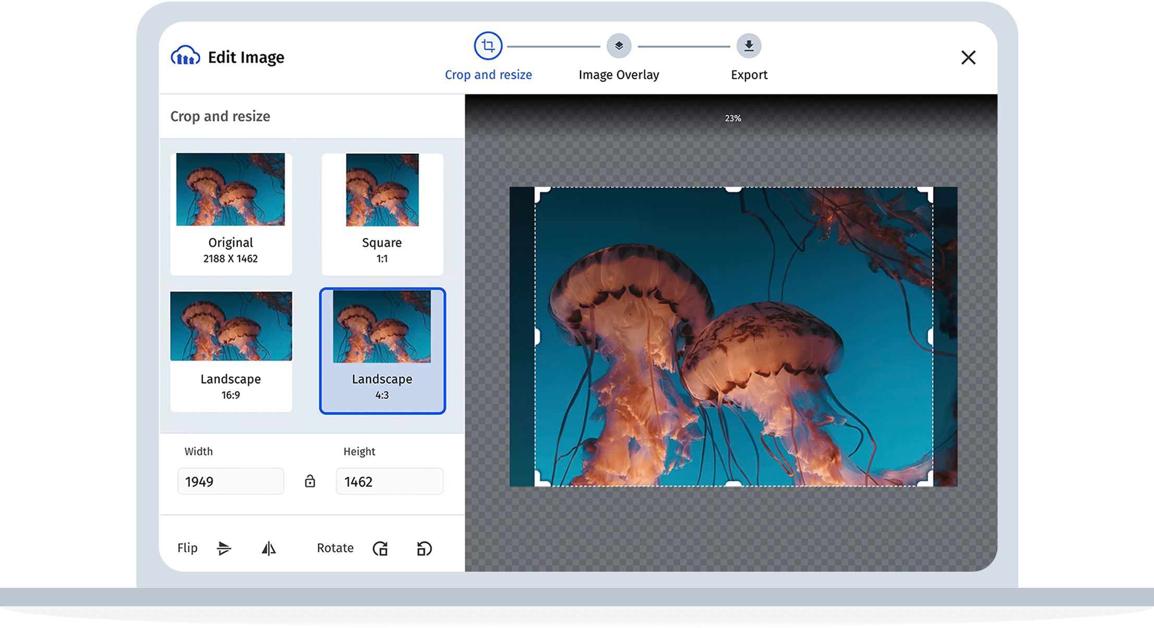Click the Crop and resize step label
The width and height of the screenshot is (1154, 628).
coord(488,75)
